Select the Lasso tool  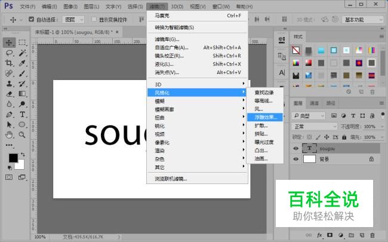coord(9,53)
